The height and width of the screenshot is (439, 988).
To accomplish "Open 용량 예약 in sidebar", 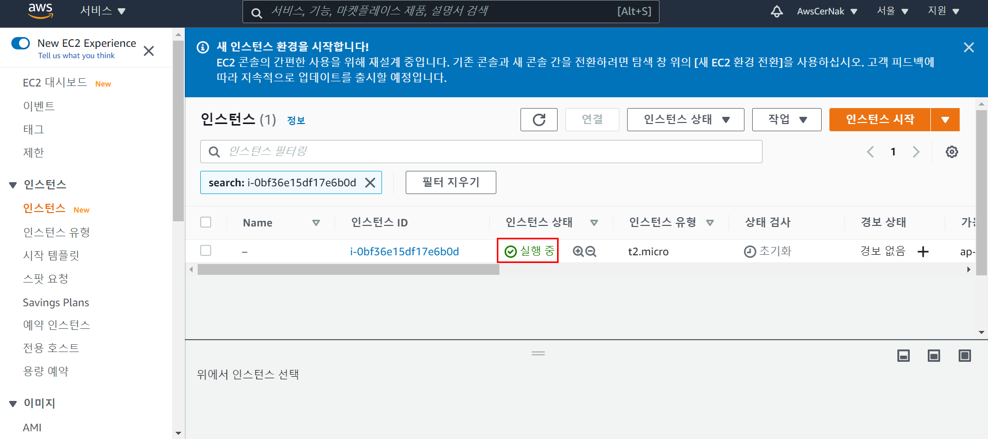I will [45, 371].
